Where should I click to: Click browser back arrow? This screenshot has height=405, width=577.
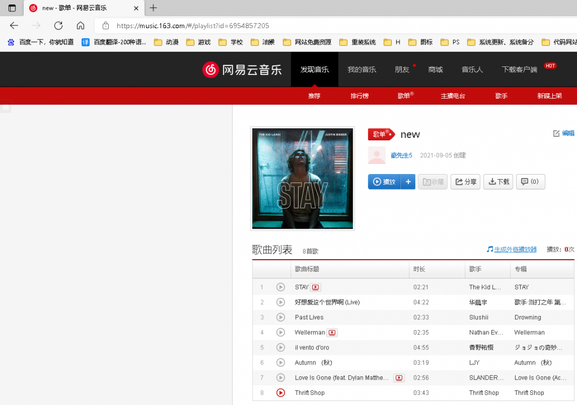pyautogui.click(x=14, y=25)
